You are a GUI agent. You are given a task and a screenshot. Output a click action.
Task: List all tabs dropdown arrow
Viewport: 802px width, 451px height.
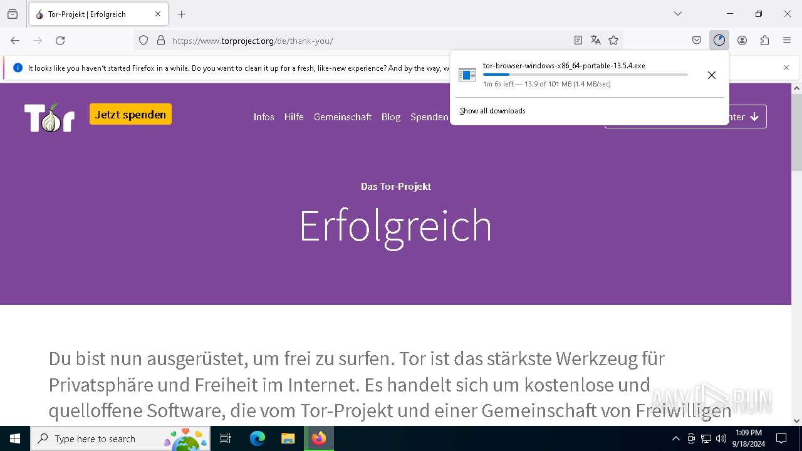coord(678,14)
